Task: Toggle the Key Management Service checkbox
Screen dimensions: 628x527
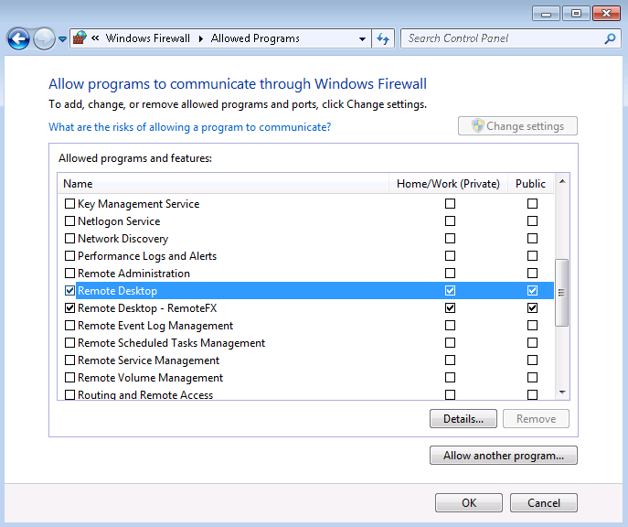Action: 69,204
